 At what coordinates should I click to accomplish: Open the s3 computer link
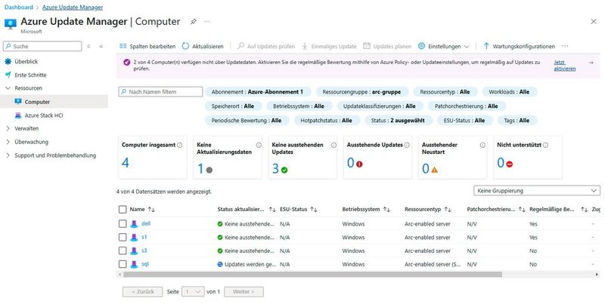point(144,250)
